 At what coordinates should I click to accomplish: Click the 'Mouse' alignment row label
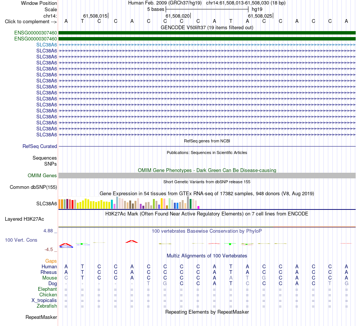pyautogui.click(x=49, y=278)
